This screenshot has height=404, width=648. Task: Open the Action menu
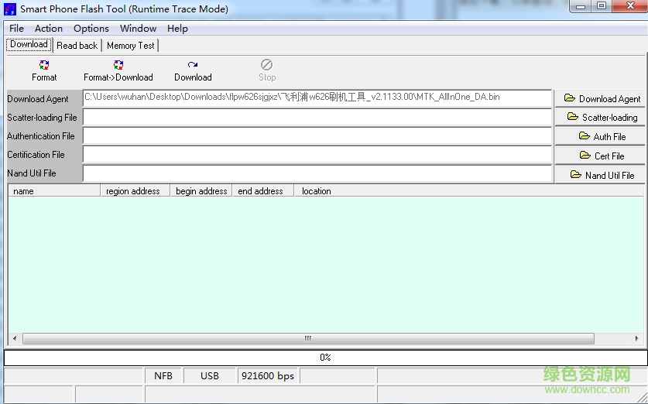pyautogui.click(x=49, y=28)
